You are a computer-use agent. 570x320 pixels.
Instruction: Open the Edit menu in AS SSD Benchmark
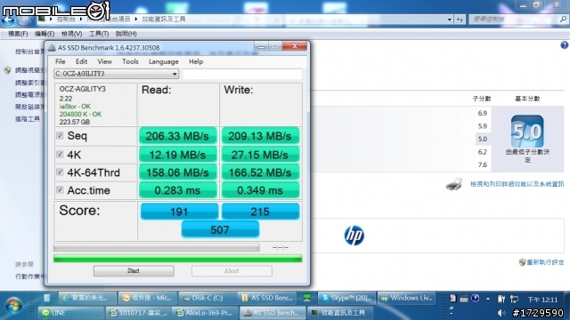[81, 61]
